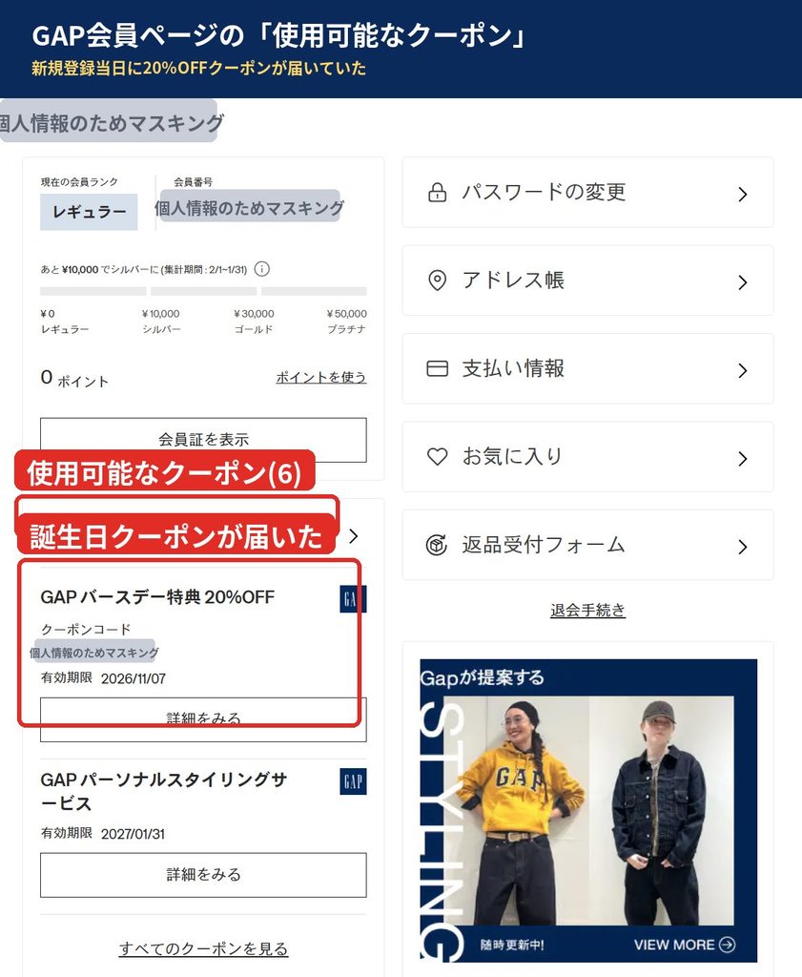Click 詳細をみる under バースデー特典 coupon
This screenshot has height=977, width=802.
(x=204, y=719)
